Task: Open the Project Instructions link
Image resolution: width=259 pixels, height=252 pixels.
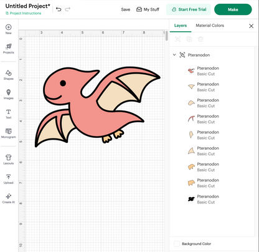Action: [x=23, y=13]
